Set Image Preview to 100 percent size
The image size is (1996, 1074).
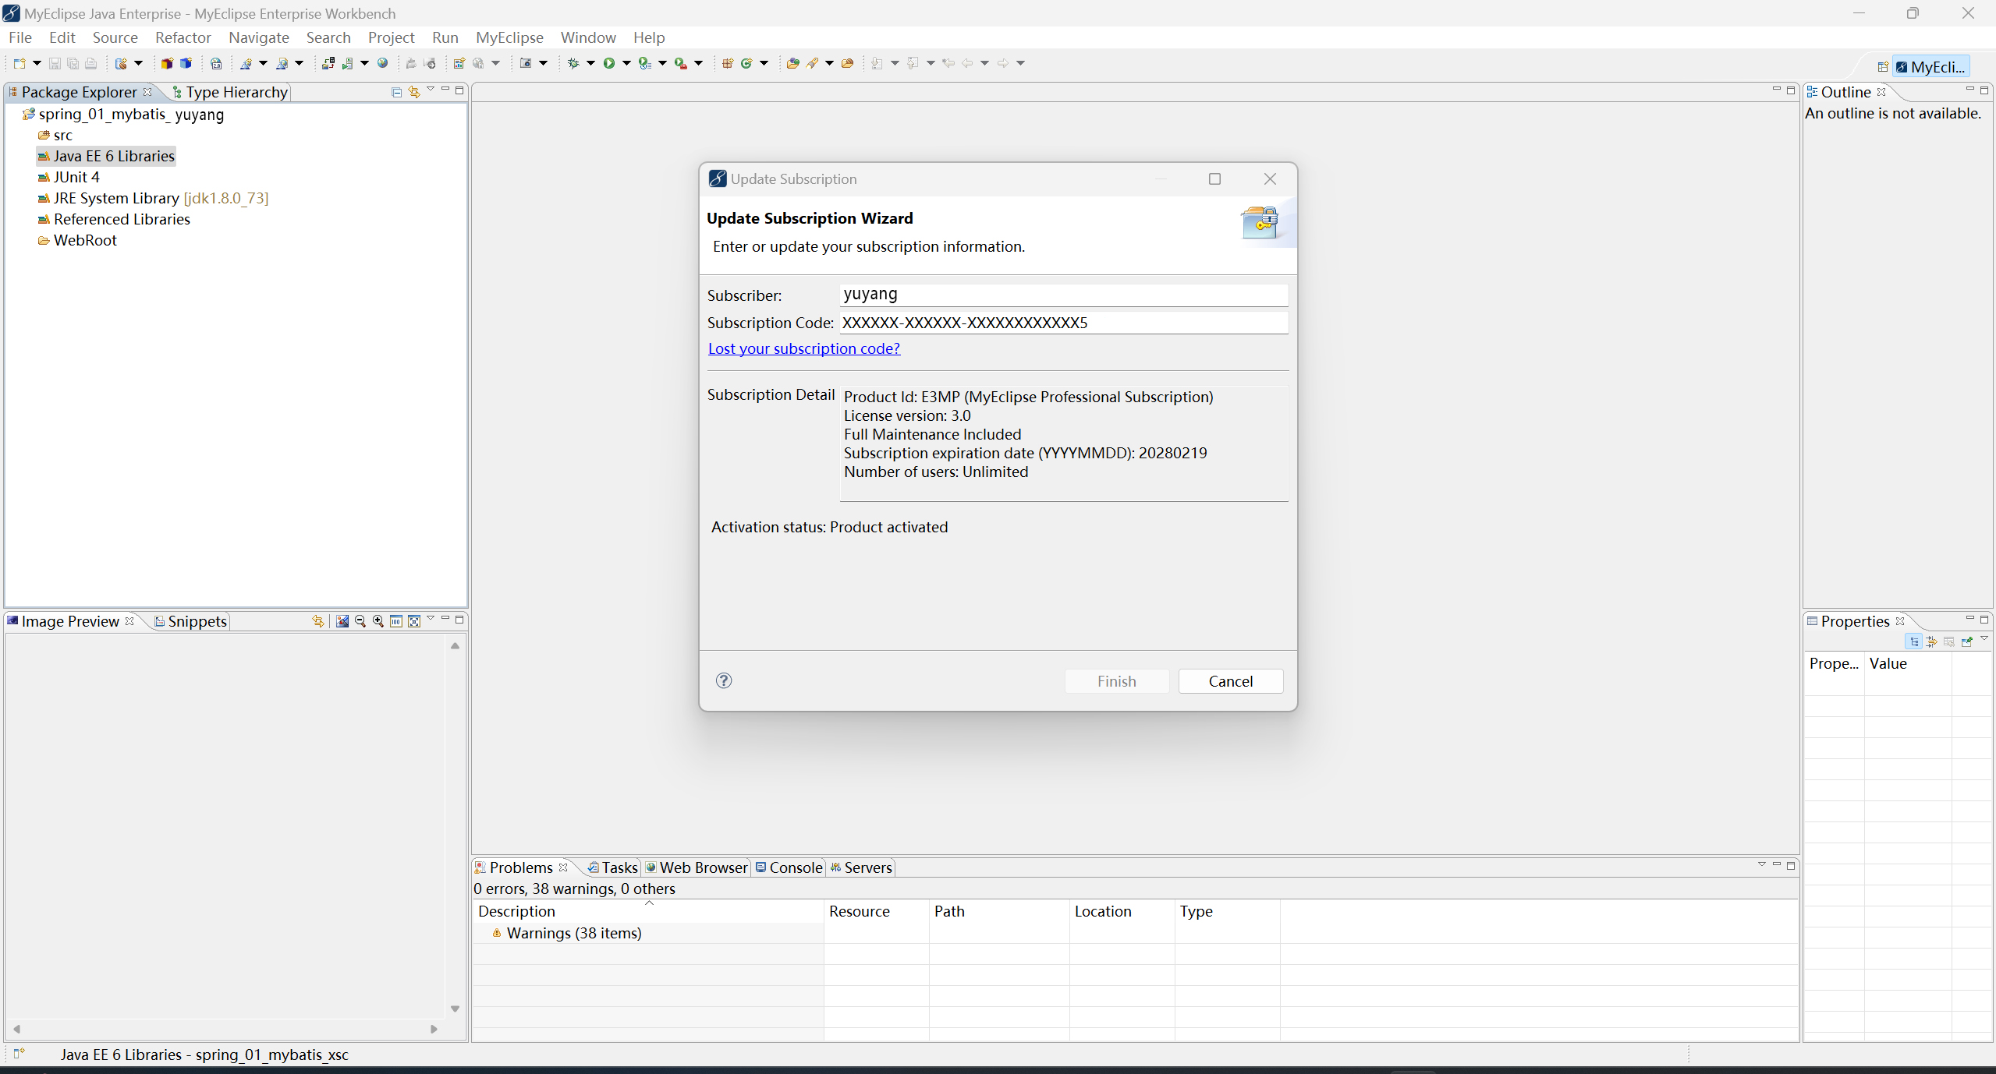[396, 621]
